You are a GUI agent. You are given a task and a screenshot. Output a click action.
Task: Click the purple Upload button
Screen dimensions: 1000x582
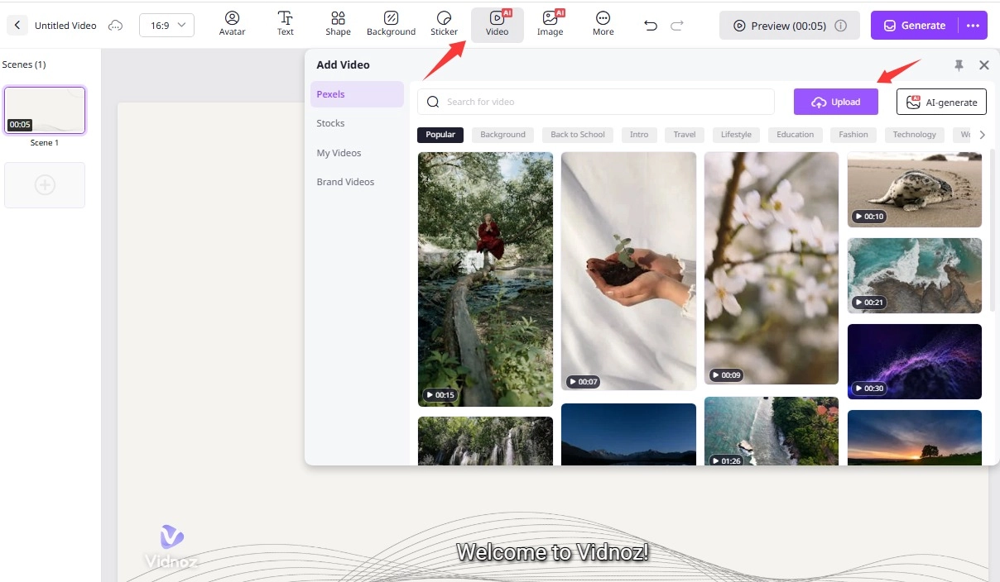click(x=835, y=102)
